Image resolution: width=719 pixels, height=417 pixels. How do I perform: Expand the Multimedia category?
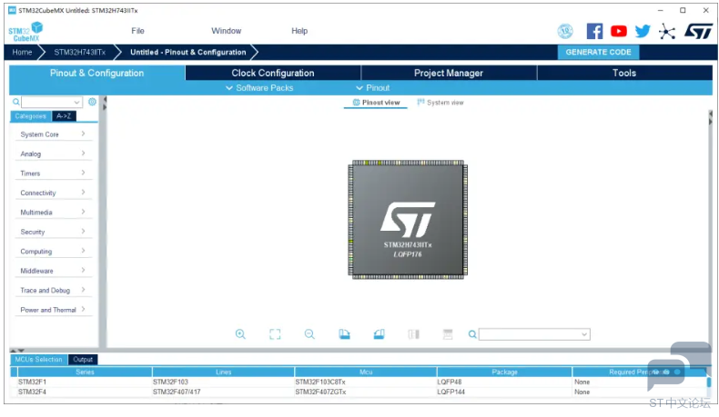pos(53,212)
